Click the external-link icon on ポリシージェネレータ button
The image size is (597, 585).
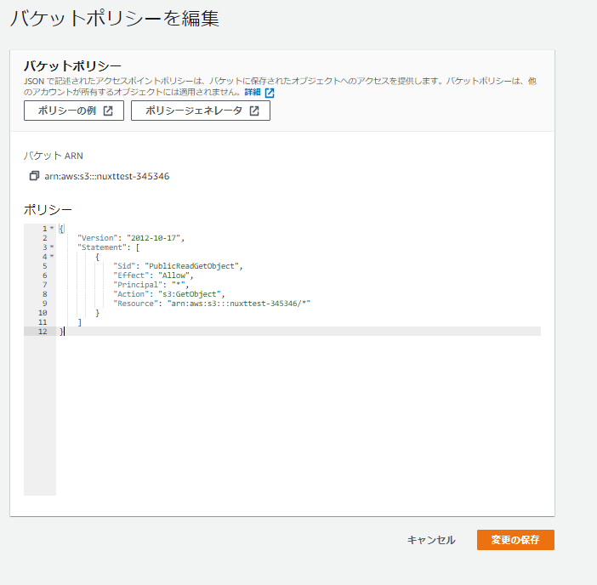pyautogui.click(x=254, y=111)
